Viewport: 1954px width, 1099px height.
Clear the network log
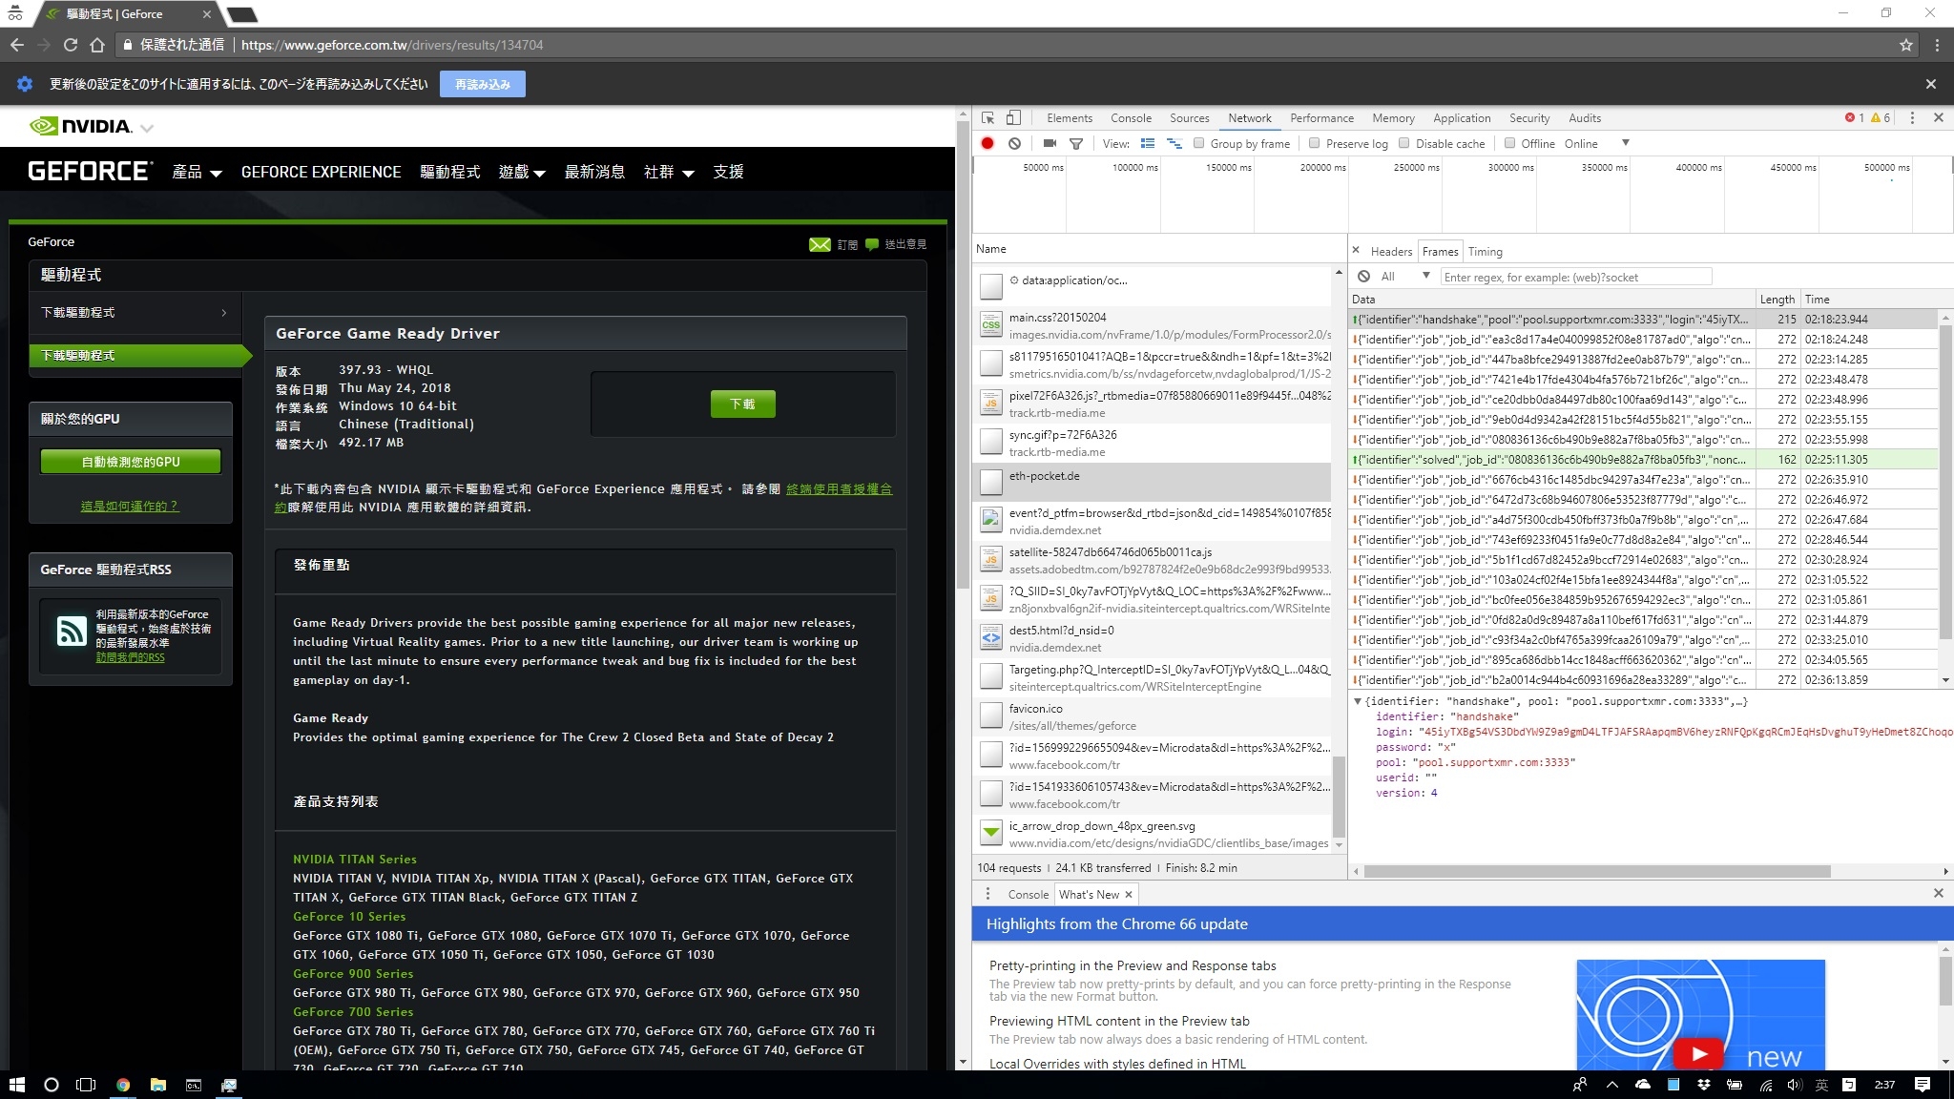pos(1014,143)
